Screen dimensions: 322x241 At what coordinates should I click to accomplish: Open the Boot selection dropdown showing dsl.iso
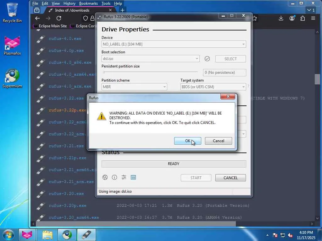pos(151,59)
